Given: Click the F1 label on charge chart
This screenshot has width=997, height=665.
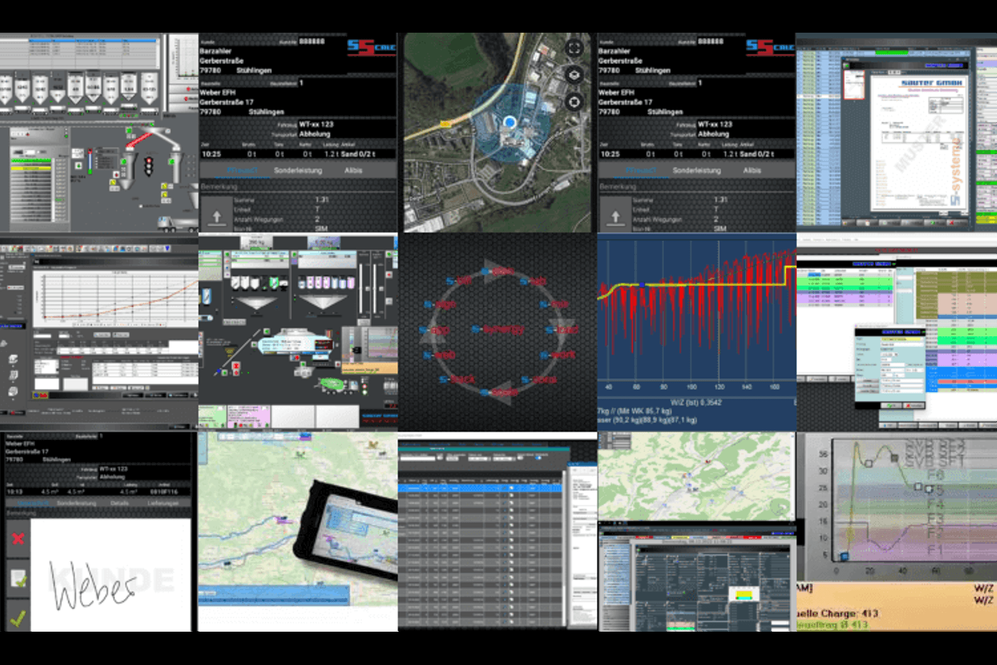Looking at the screenshot, I should [x=935, y=549].
